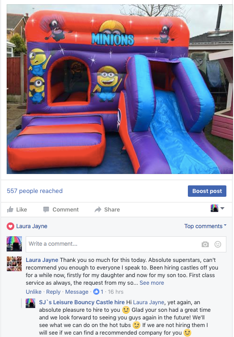Click Message under Laura Jayne's comment
Viewport: 234px width, 337px height.
(x=77, y=292)
